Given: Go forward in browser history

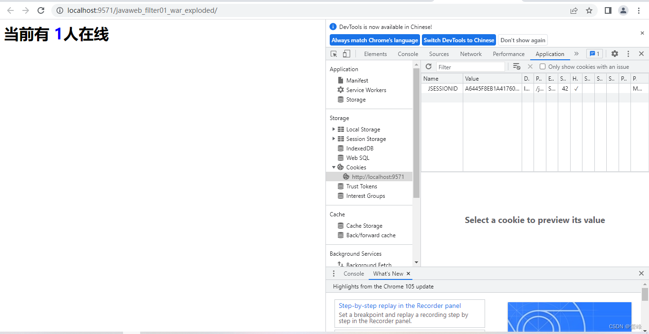Looking at the screenshot, I should click(26, 10).
